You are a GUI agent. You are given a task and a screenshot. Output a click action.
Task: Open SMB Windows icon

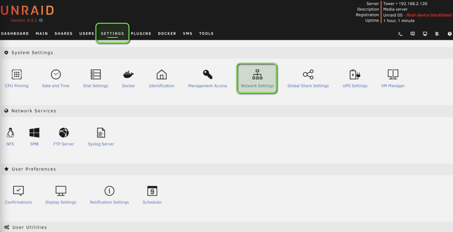(x=34, y=133)
